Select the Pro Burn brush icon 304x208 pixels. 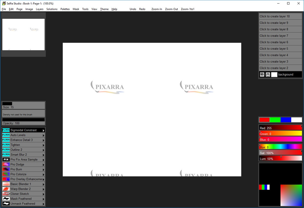[x=6, y=169]
